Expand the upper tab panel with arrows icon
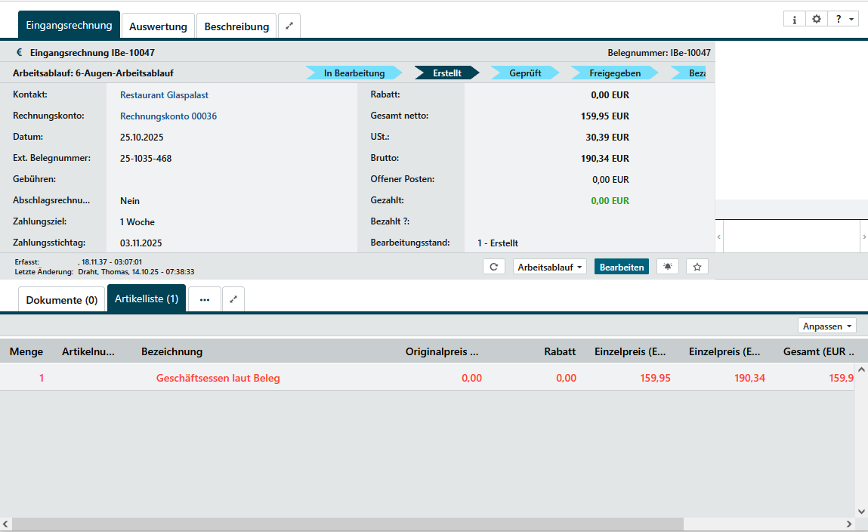This screenshot has height=532, width=868. (289, 26)
